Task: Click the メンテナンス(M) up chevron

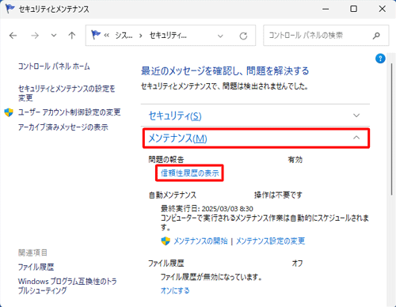Action: click(356, 138)
